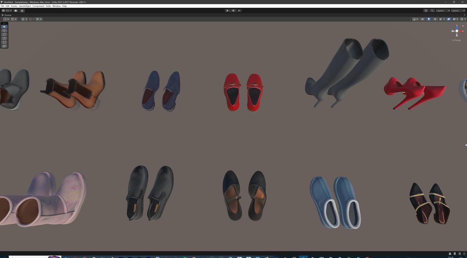
Task: Select the Scale tool
Action: pyautogui.click(x=4, y=38)
